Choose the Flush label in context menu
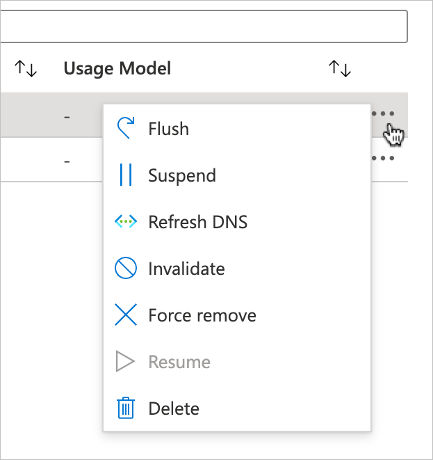 (x=168, y=129)
